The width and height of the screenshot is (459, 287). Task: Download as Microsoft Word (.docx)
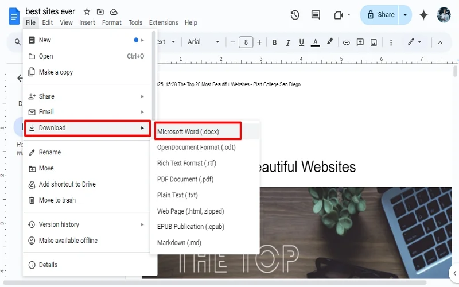[x=205, y=132]
